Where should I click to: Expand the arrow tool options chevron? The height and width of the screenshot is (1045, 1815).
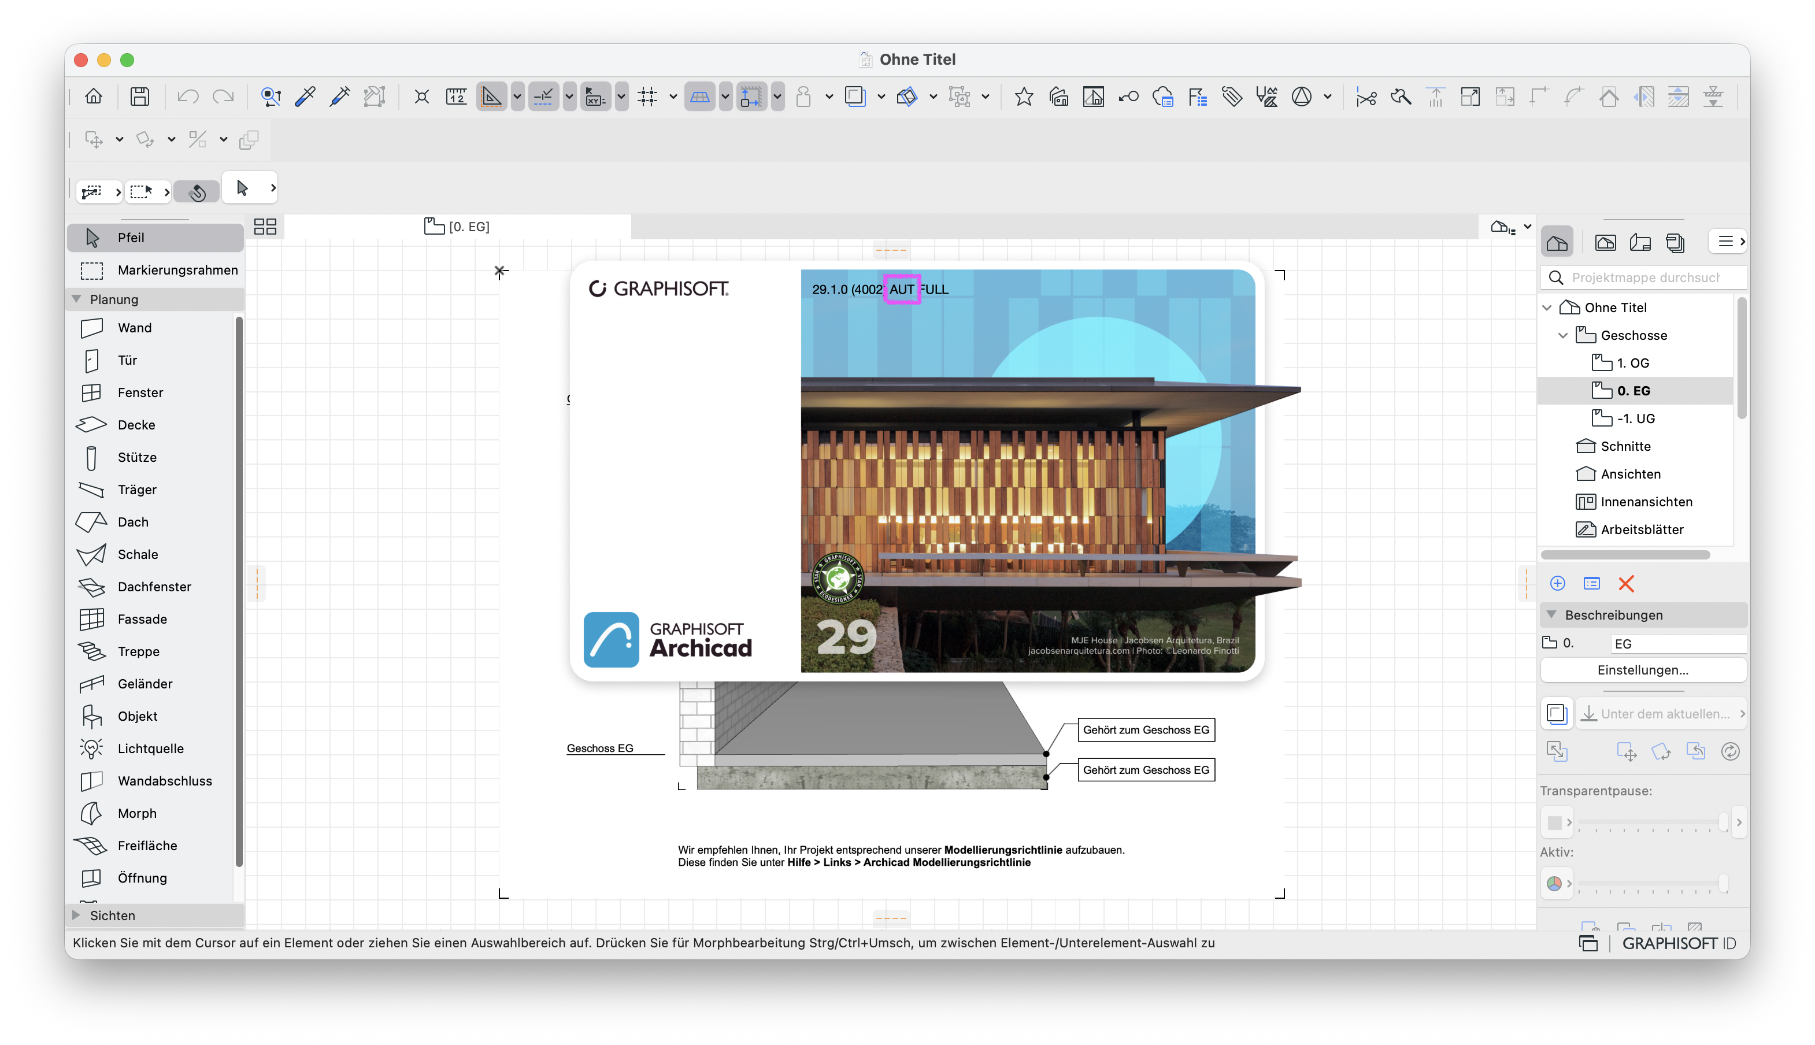[x=273, y=188]
